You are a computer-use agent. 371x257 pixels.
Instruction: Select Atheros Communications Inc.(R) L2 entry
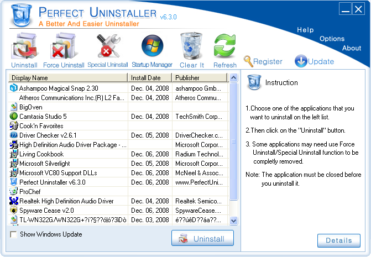pos(71,98)
